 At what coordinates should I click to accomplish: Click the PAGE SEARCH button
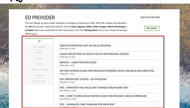point(152,28)
